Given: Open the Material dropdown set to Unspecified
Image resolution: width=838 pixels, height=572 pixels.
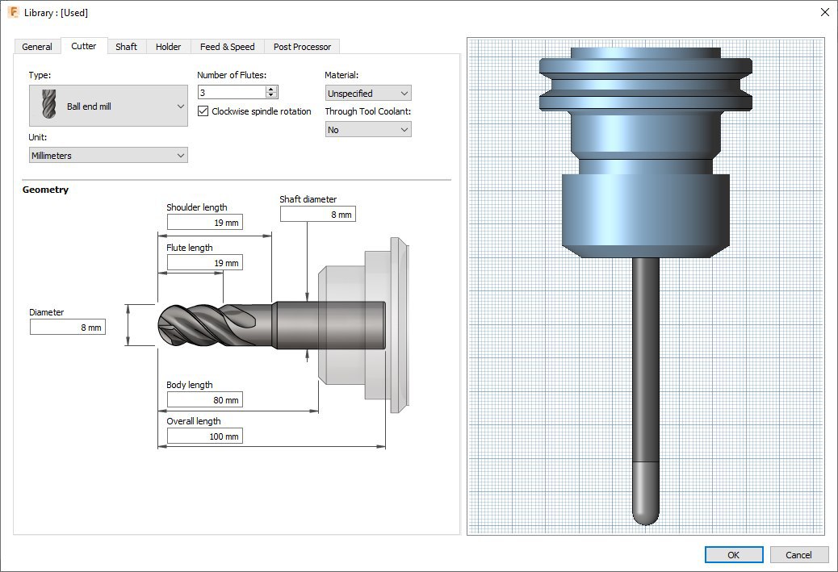Looking at the screenshot, I should pos(368,94).
